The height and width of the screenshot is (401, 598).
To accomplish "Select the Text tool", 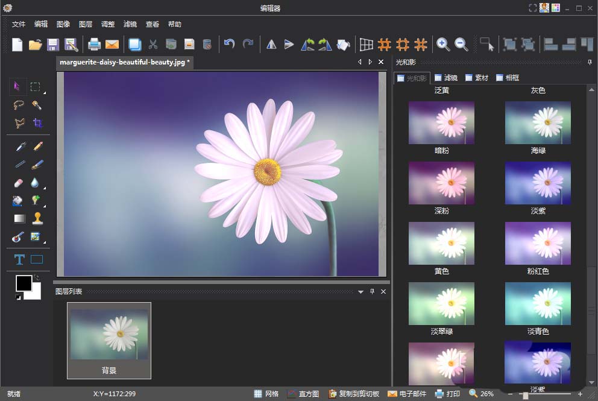I will tap(19, 259).
